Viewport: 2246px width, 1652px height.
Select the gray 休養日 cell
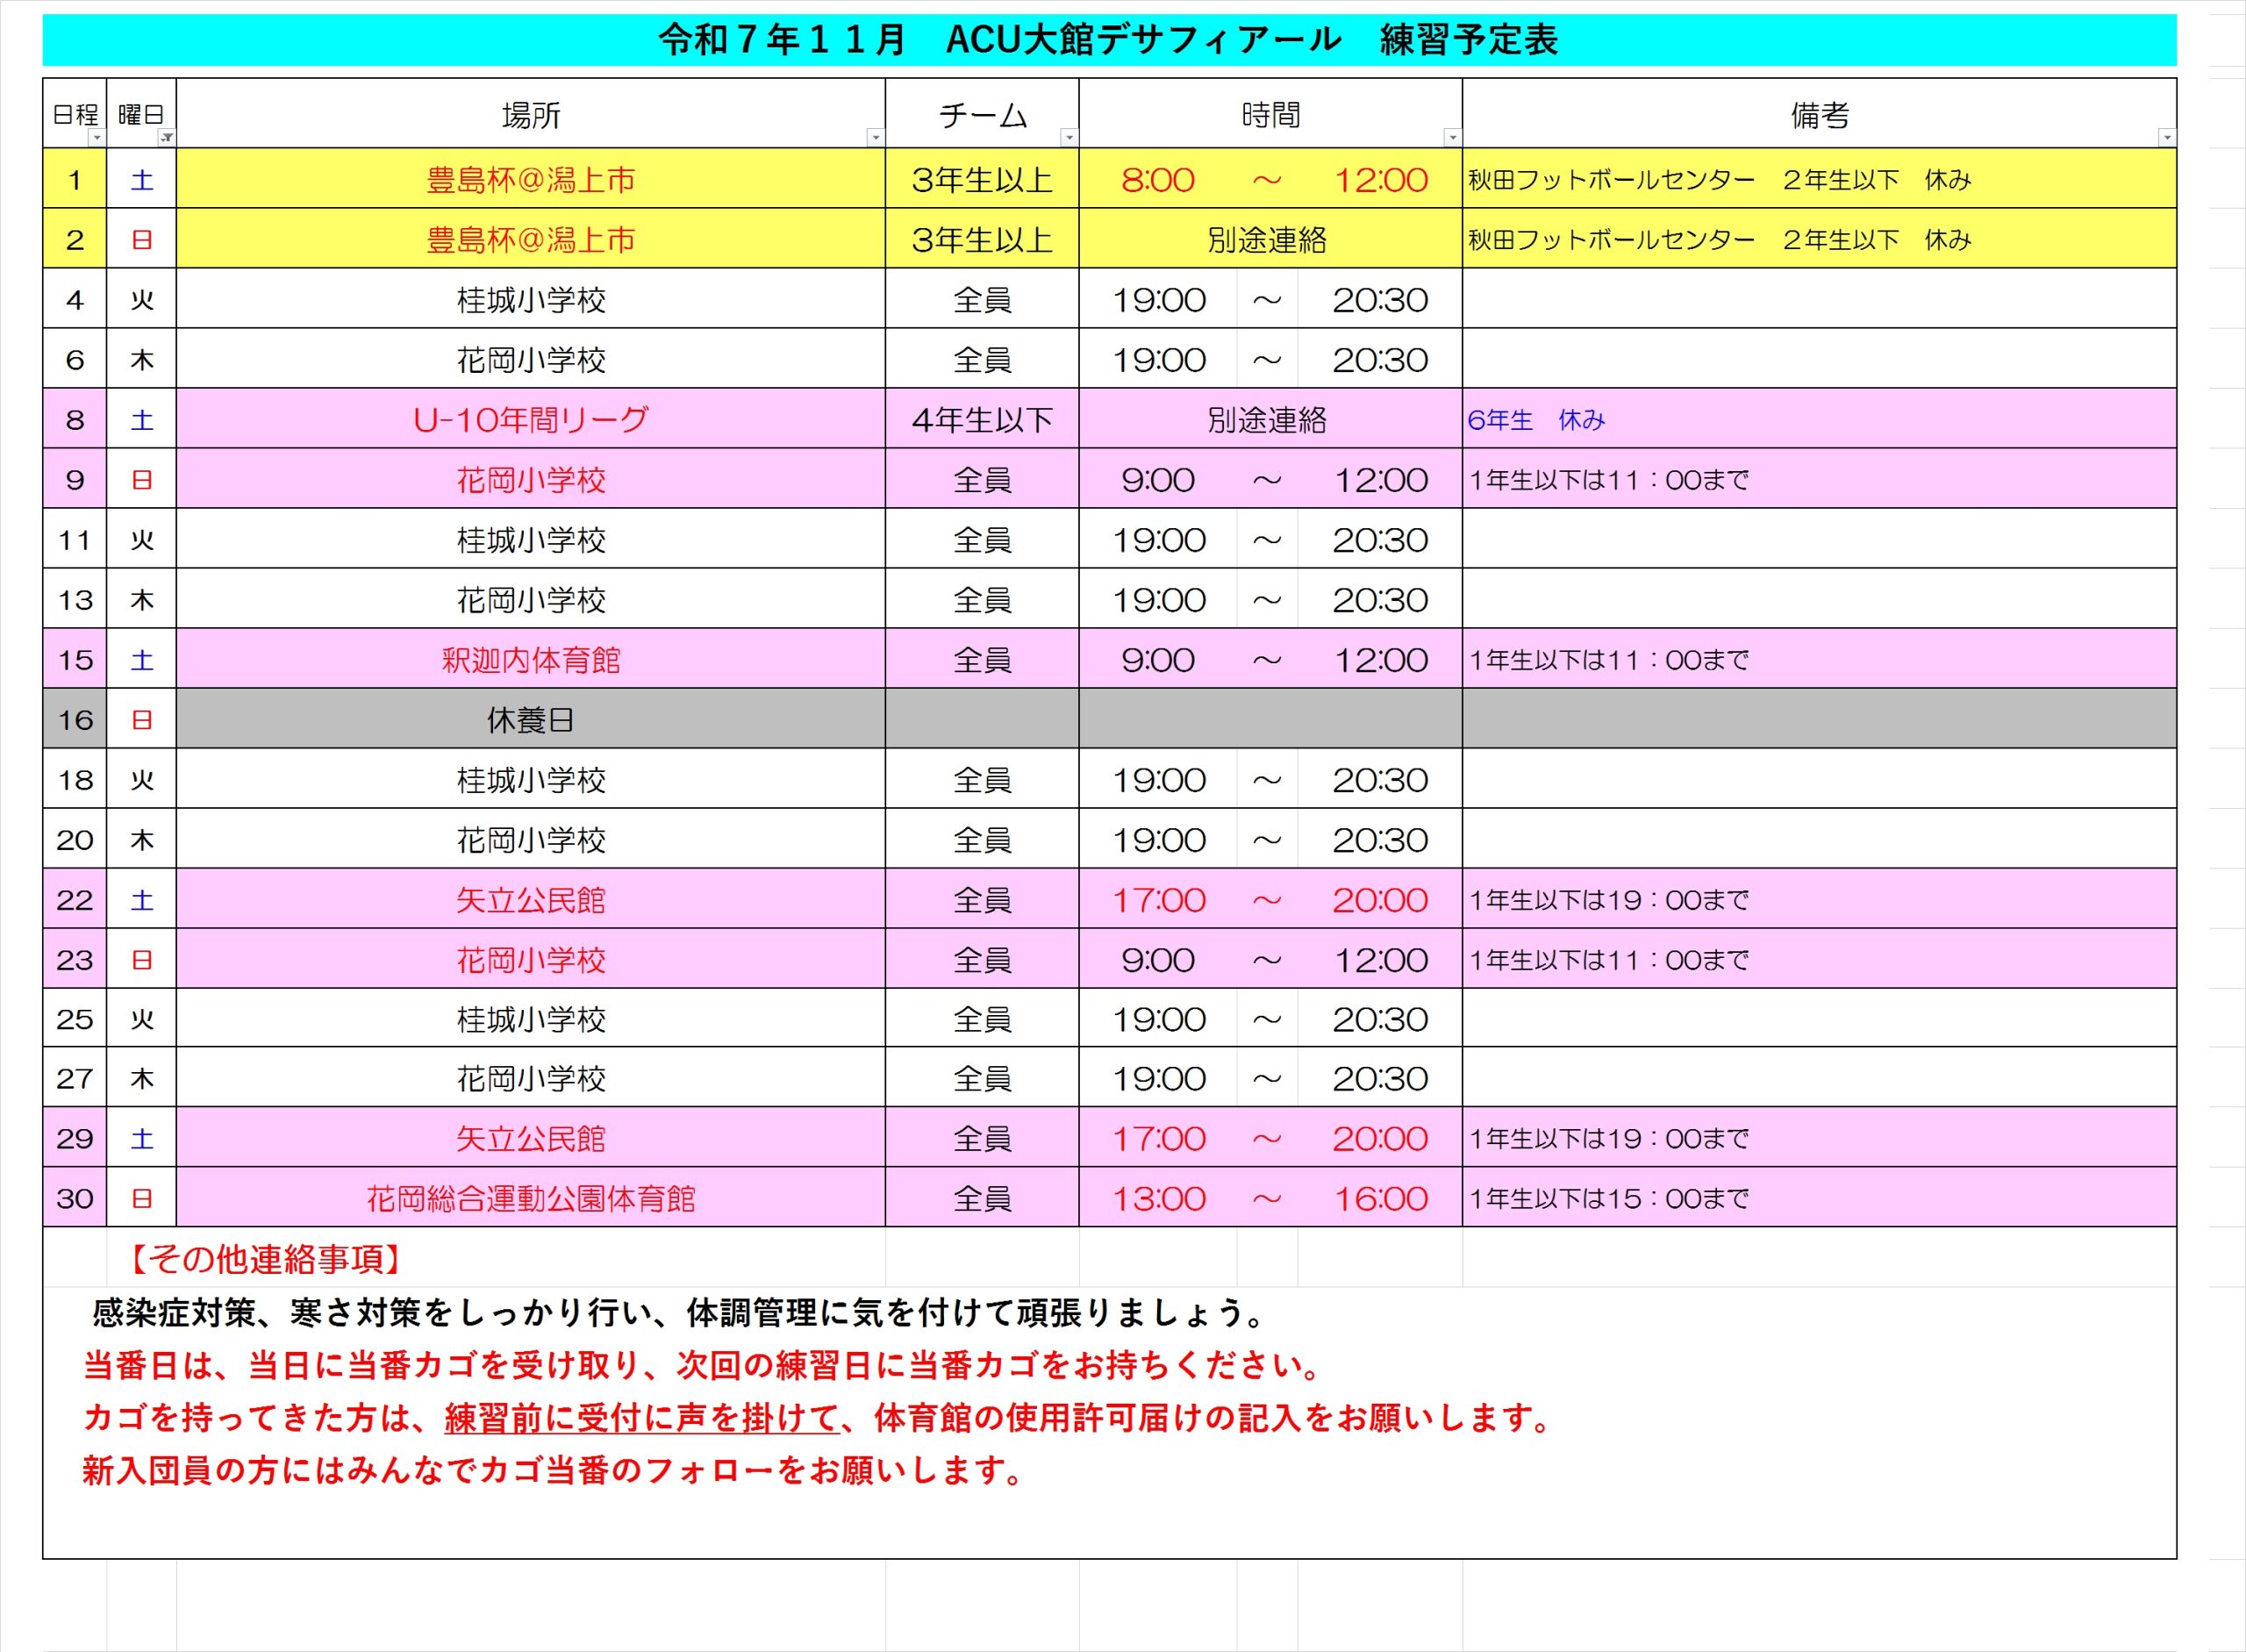[530, 720]
